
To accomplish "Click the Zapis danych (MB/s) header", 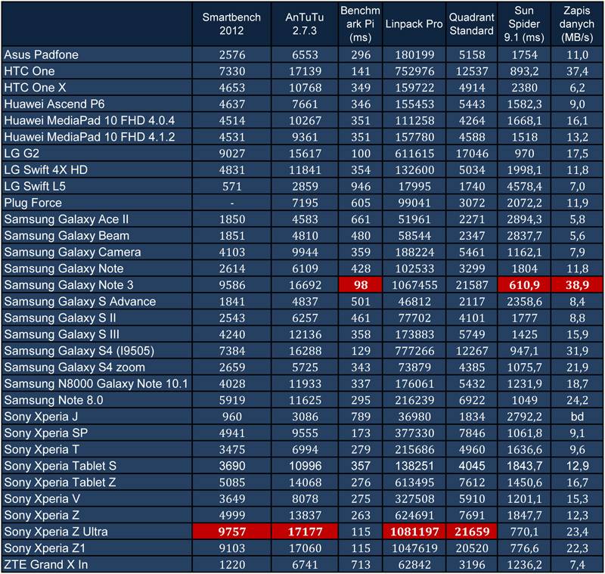I will tap(577, 24).
